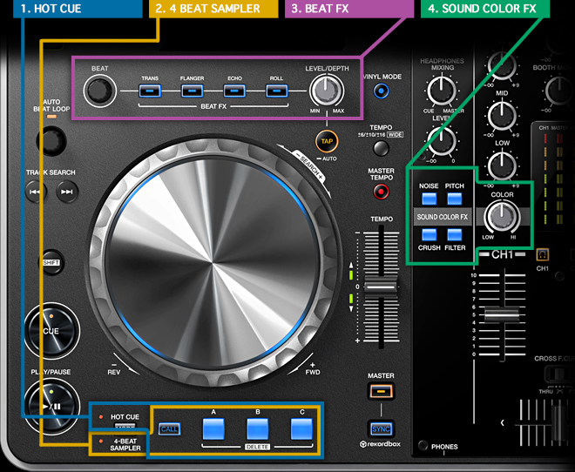Select the NOISE sound color effect
The width and height of the screenshot is (575, 472).
429,199
